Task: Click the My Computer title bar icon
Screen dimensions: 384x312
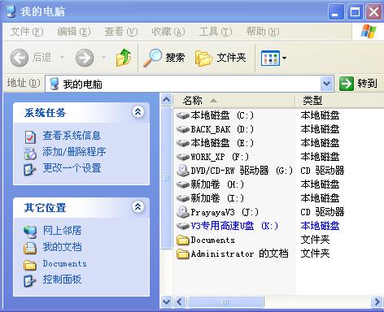Action: point(11,11)
